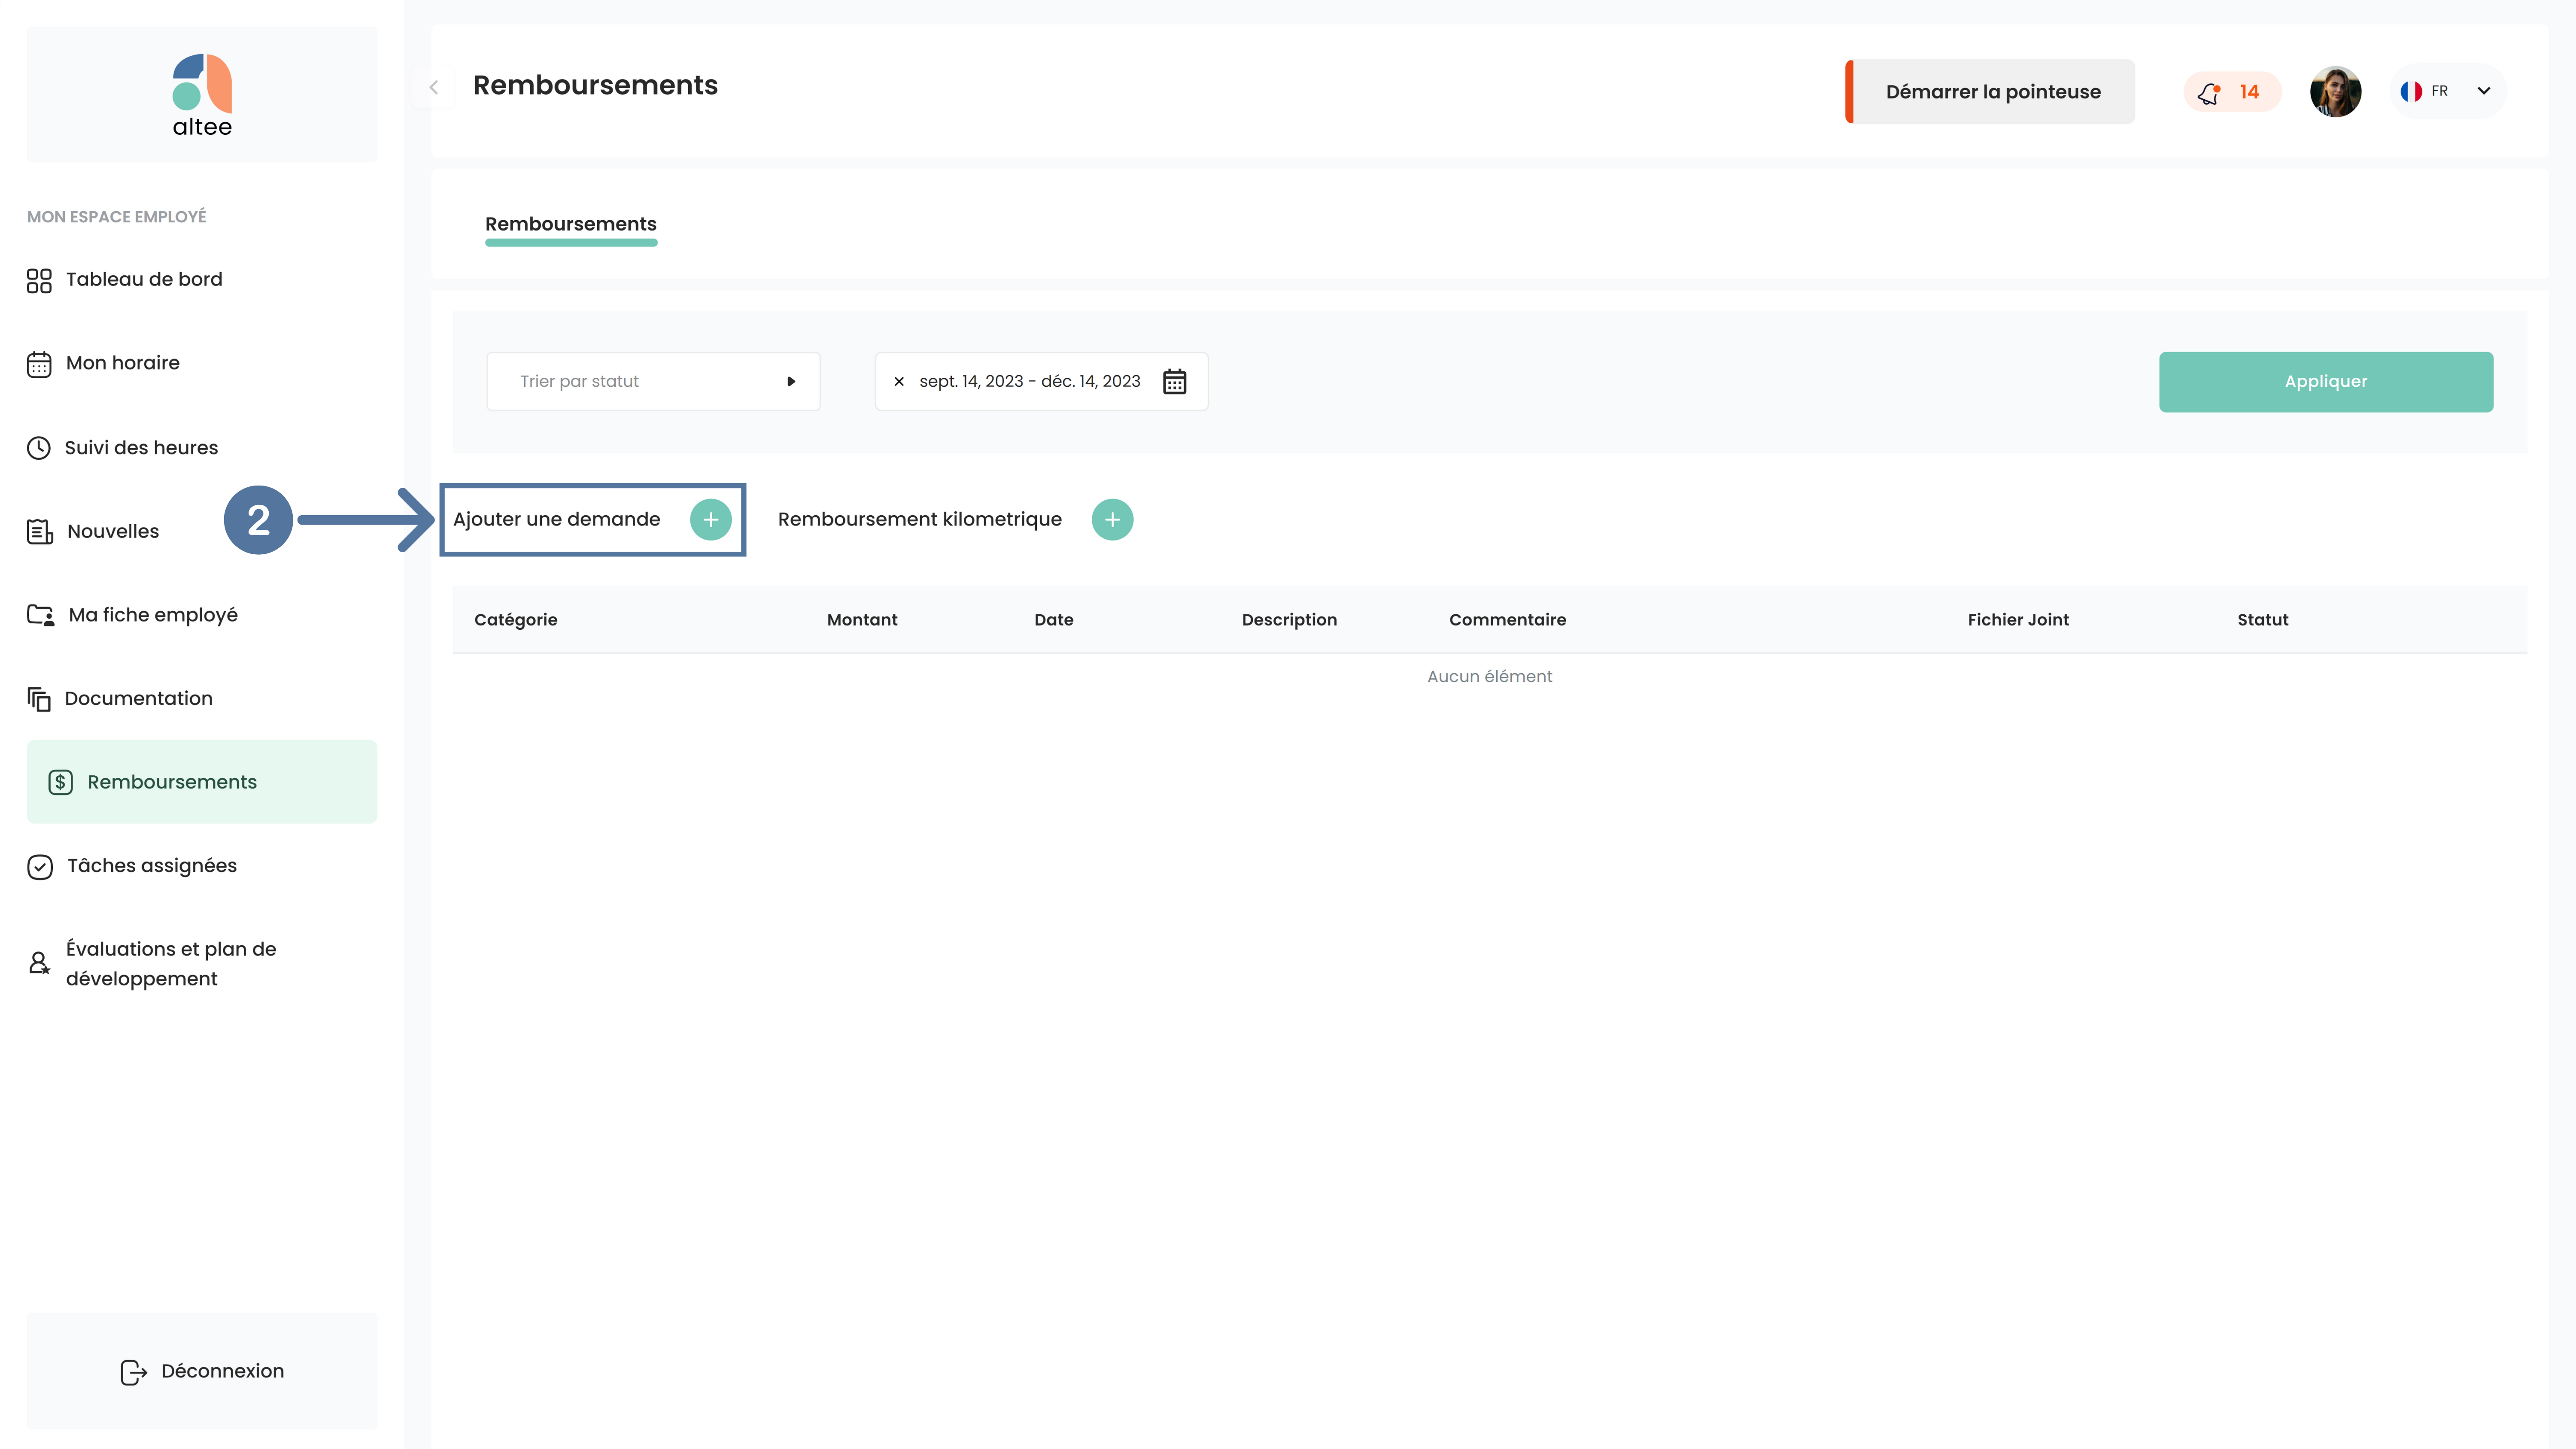This screenshot has height=1449, width=2576.
Task: Click the Remboursements dollar icon
Action: click(x=61, y=782)
